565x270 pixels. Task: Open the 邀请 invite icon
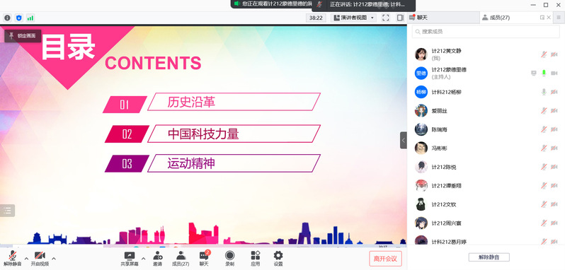coord(157,259)
